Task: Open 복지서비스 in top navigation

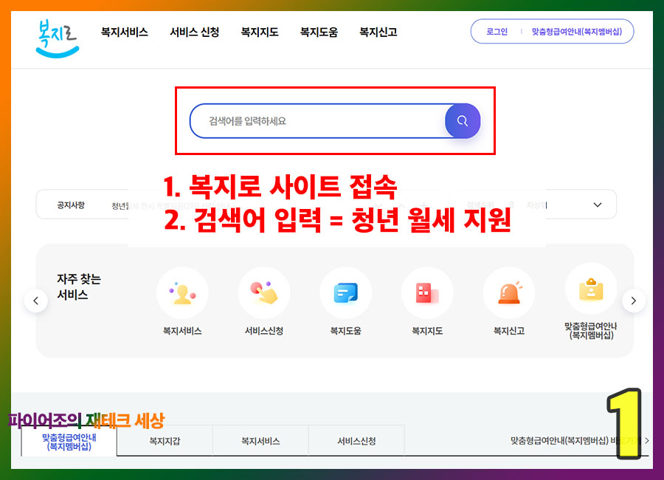Action: point(125,32)
